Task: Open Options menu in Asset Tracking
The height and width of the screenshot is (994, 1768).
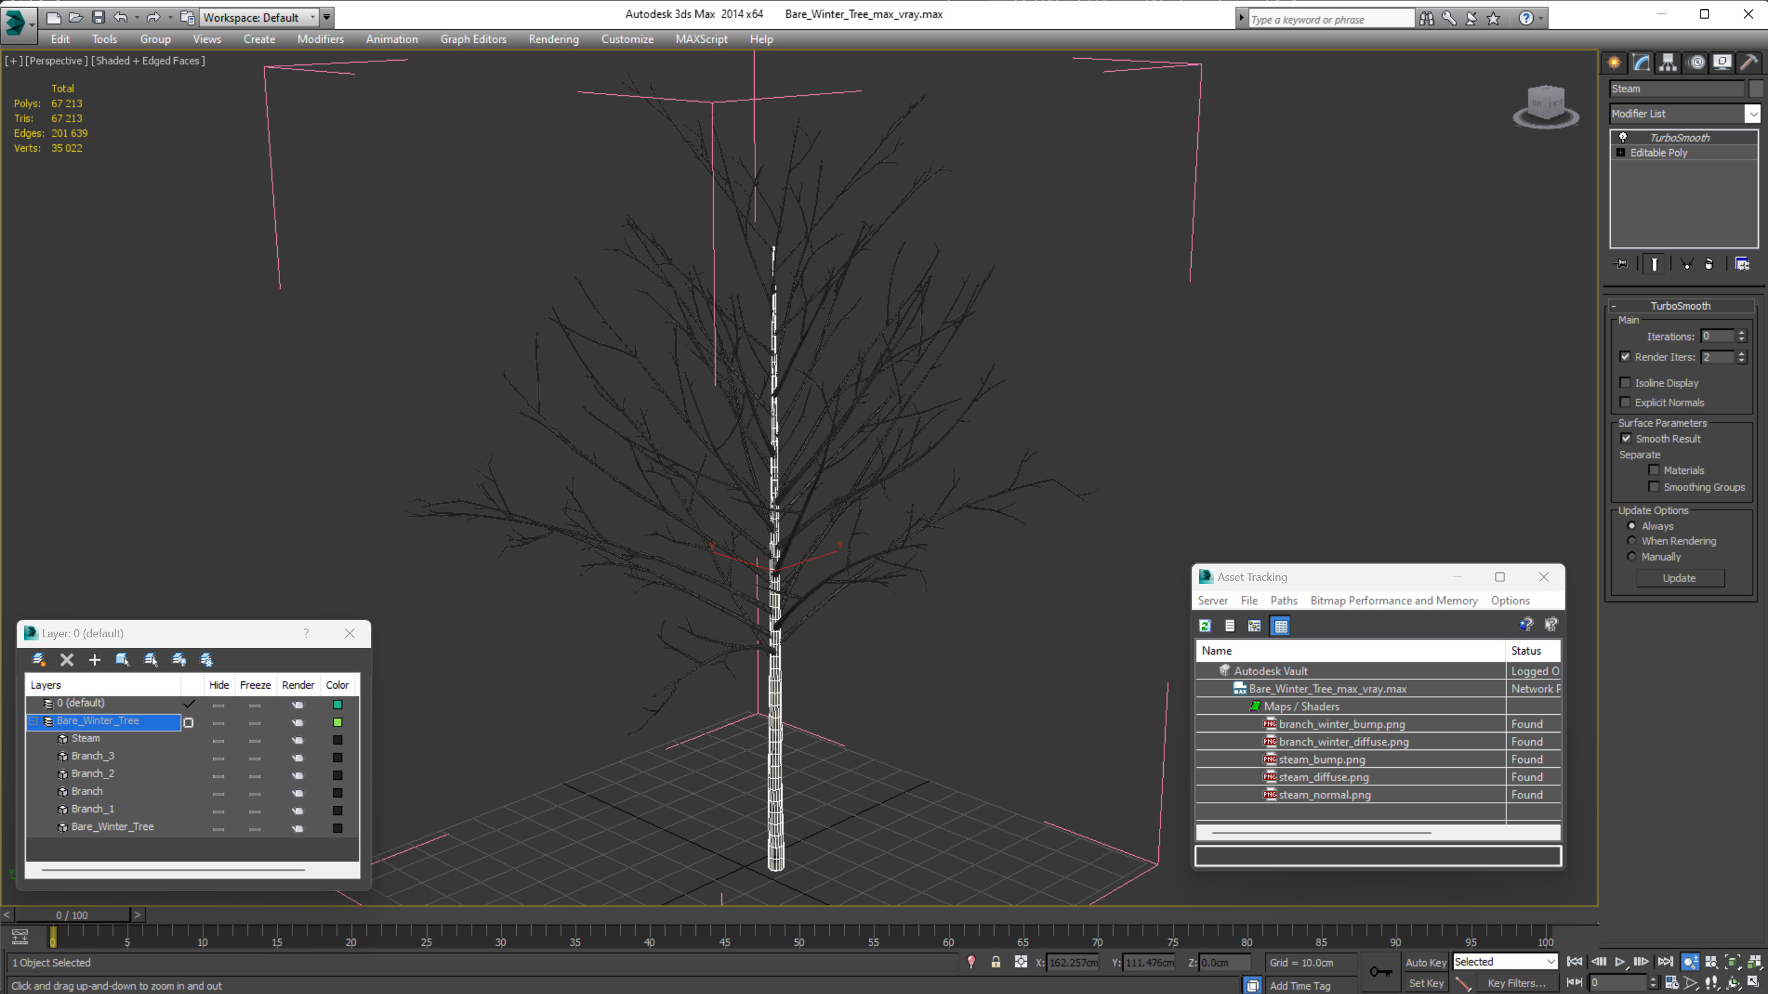Action: (x=1510, y=600)
